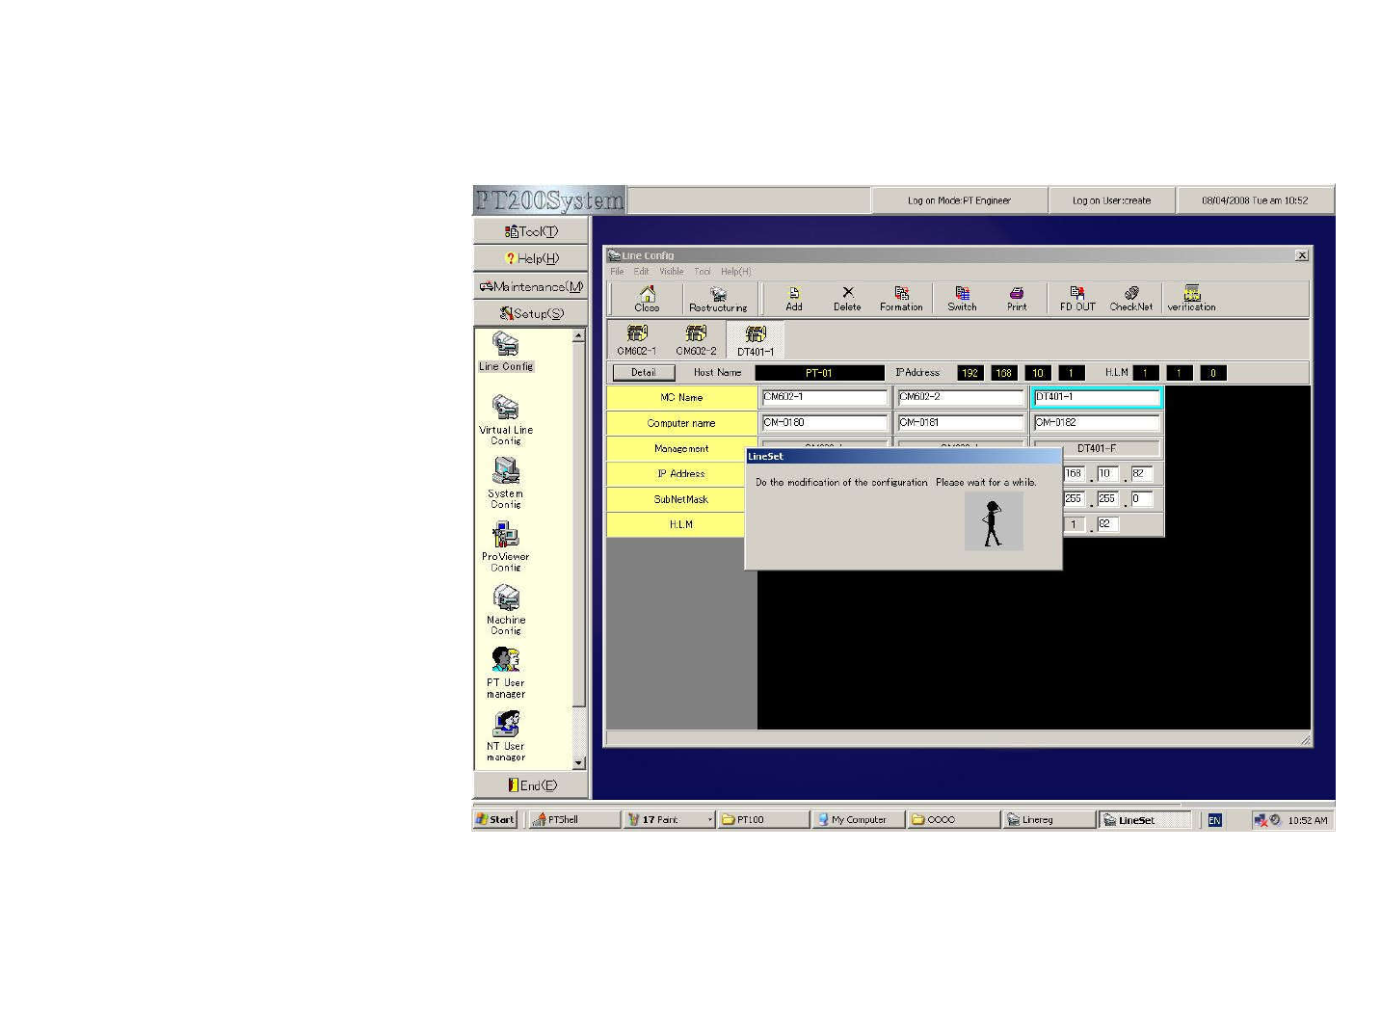This screenshot has height=1036, width=1381.
Task: Open the File menu in Line Config
Action: coord(617,272)
